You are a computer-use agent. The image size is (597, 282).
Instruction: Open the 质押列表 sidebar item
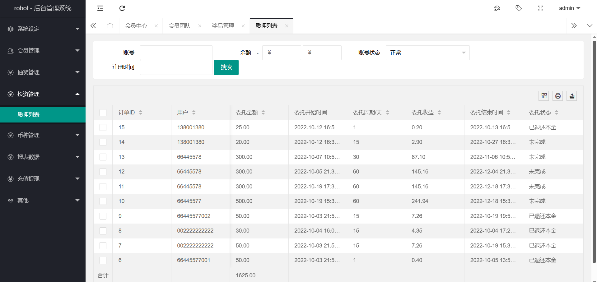29,115
